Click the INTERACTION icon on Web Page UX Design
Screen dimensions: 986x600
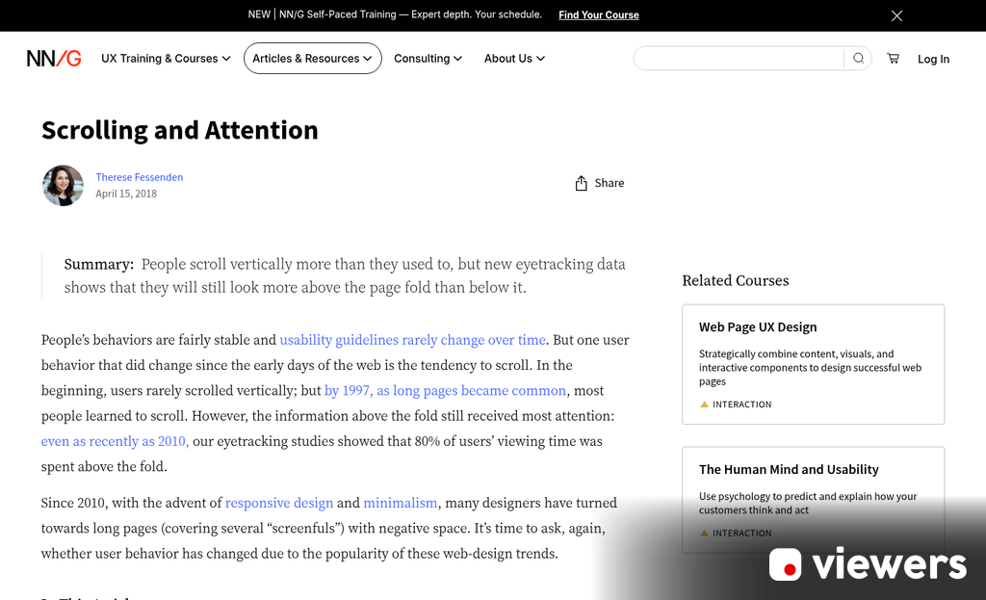point(704,404)
